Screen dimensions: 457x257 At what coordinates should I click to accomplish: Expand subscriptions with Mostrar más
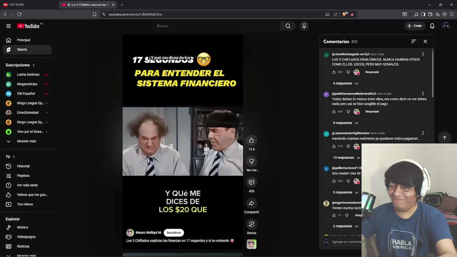(27, 141)
